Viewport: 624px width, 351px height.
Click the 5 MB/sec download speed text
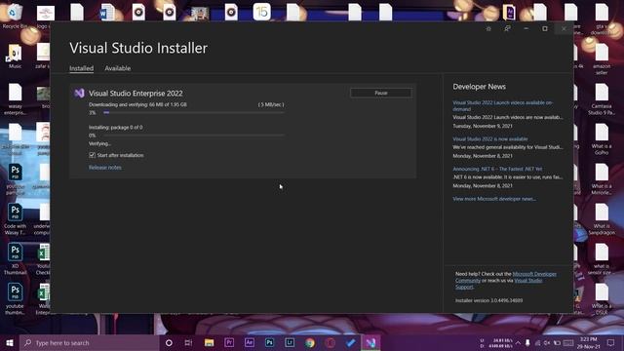pos(271,104)
